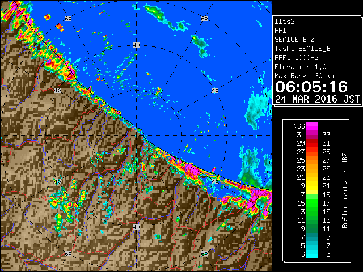Click the "Max Range:60 km" text
The image size is (363, 272).
304,76
